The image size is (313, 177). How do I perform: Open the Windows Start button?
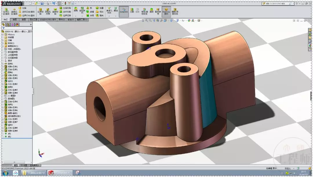coord(6,173)
